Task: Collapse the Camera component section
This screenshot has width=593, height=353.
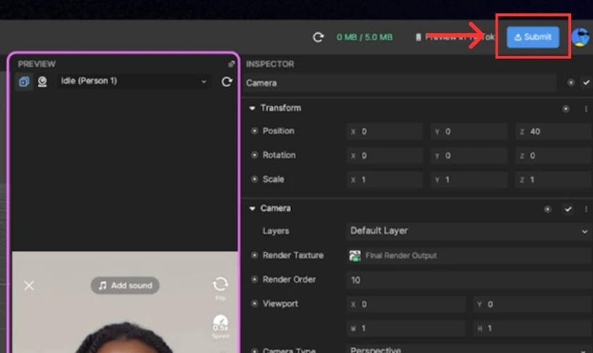Action: coord(252,208)
